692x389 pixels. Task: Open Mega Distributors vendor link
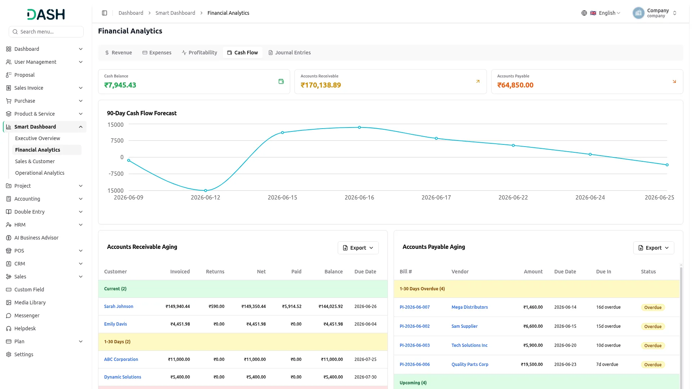pos(470,307)
